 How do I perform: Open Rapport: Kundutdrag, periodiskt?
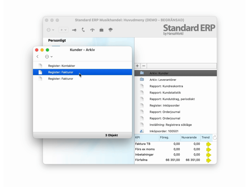tap(176, 99)
